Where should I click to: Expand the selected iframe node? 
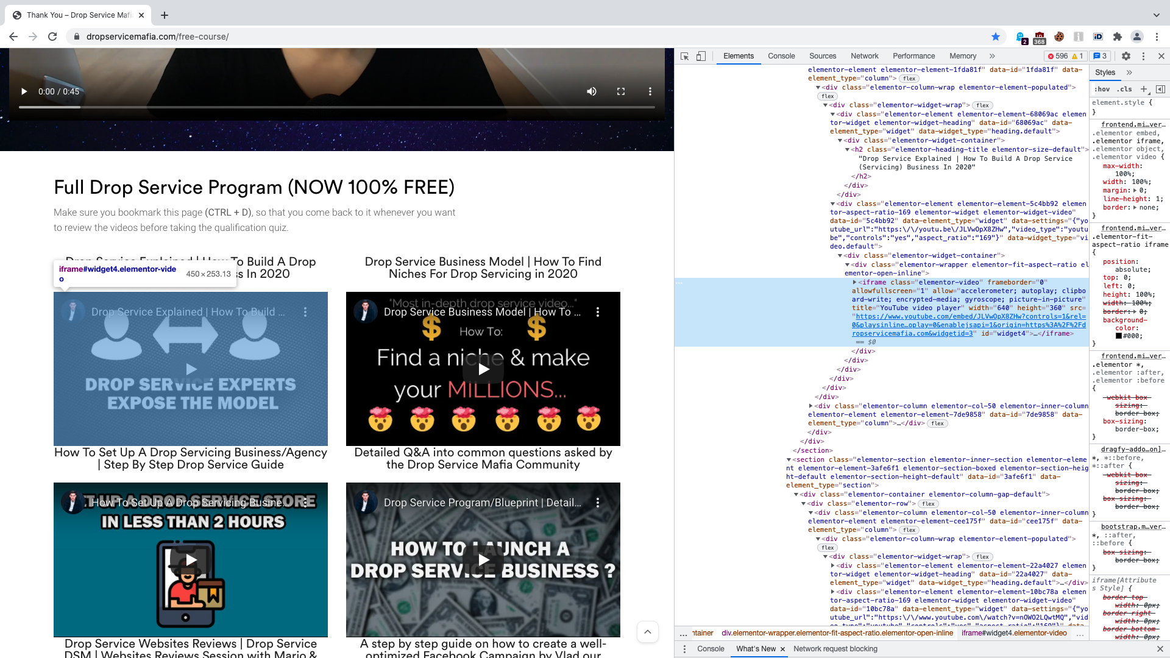point(854,283)
